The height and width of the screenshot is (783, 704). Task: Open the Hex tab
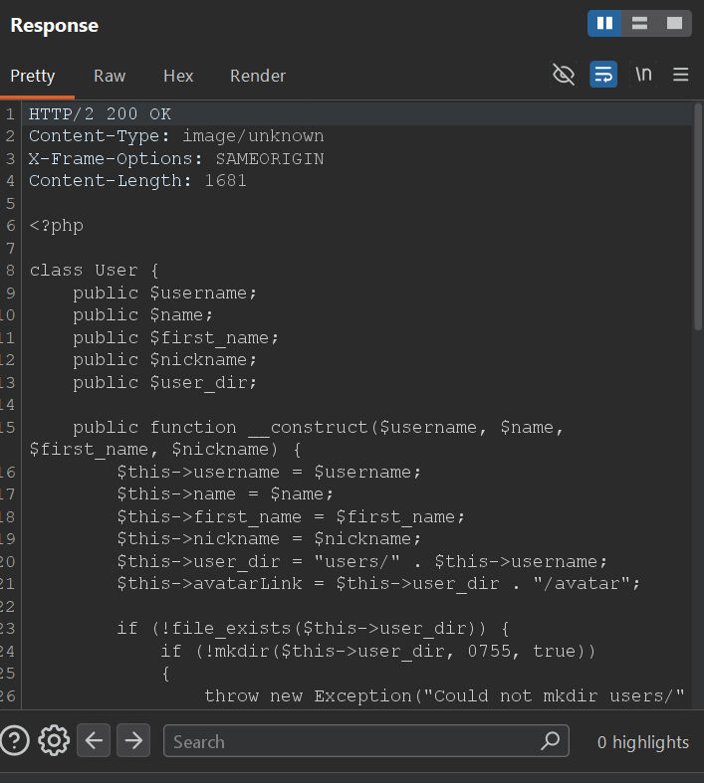(178, 76)
